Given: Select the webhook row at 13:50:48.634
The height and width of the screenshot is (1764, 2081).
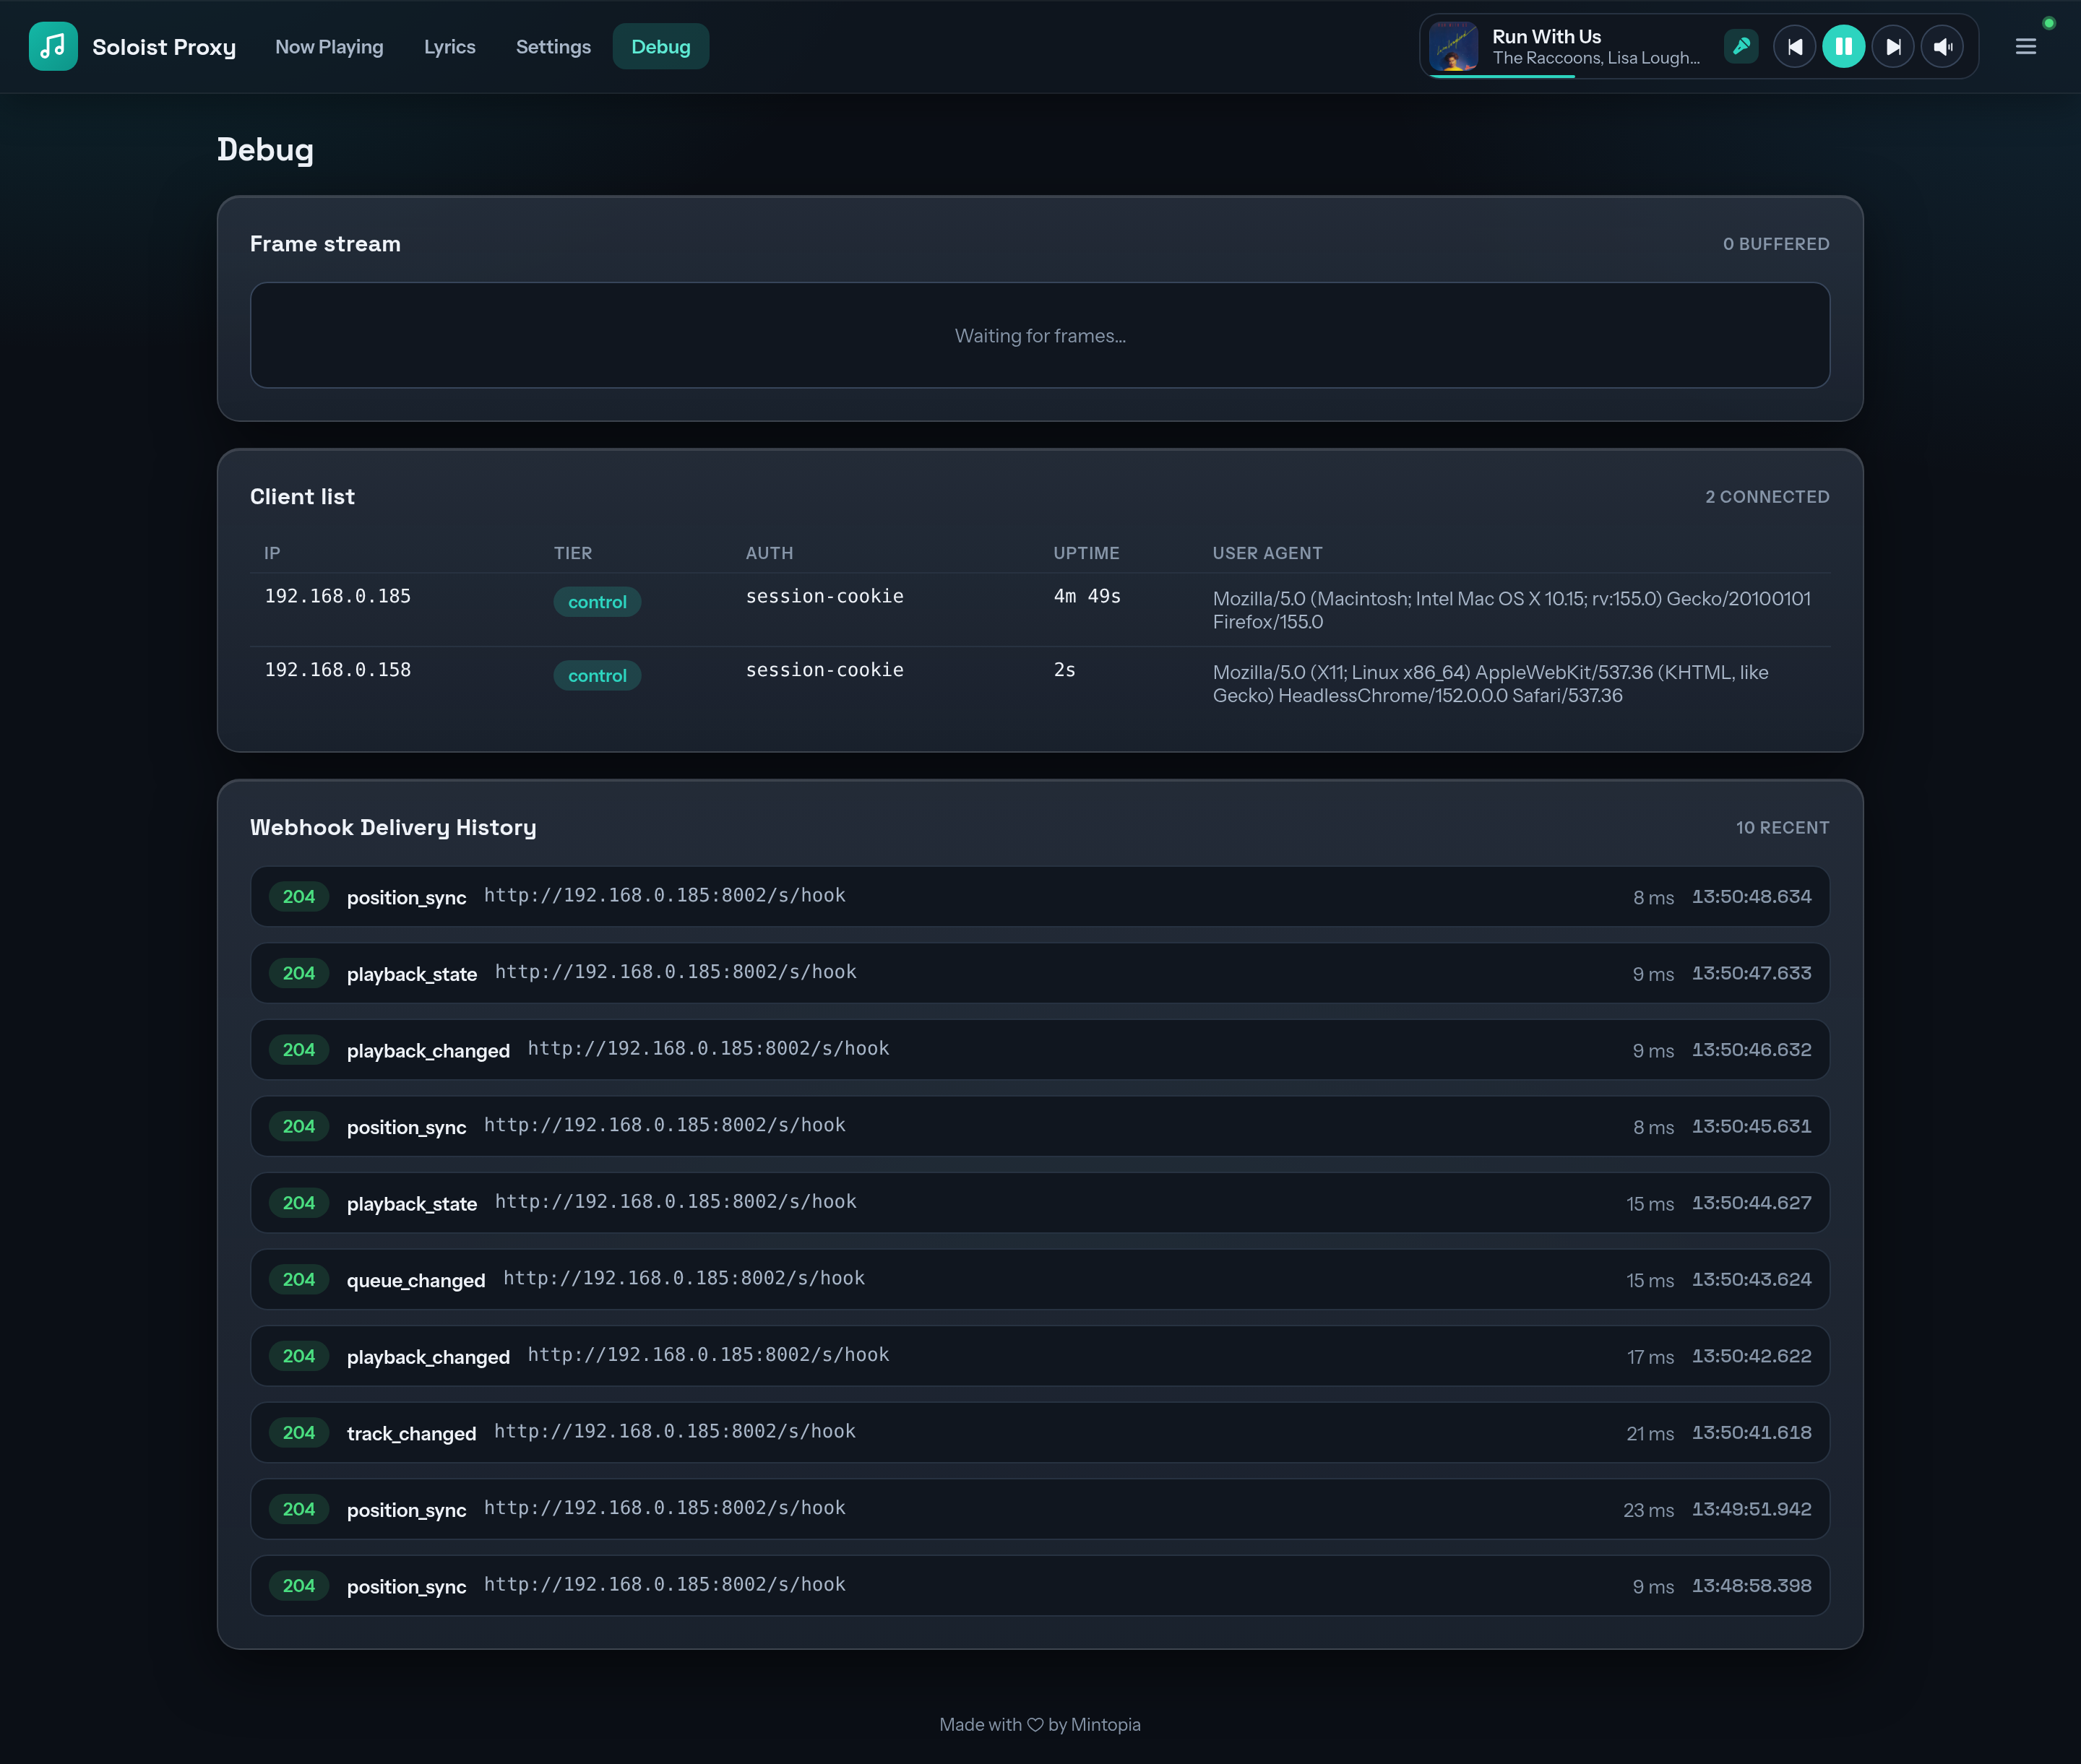Looking at the screenshot, I should pos(1040,897).
